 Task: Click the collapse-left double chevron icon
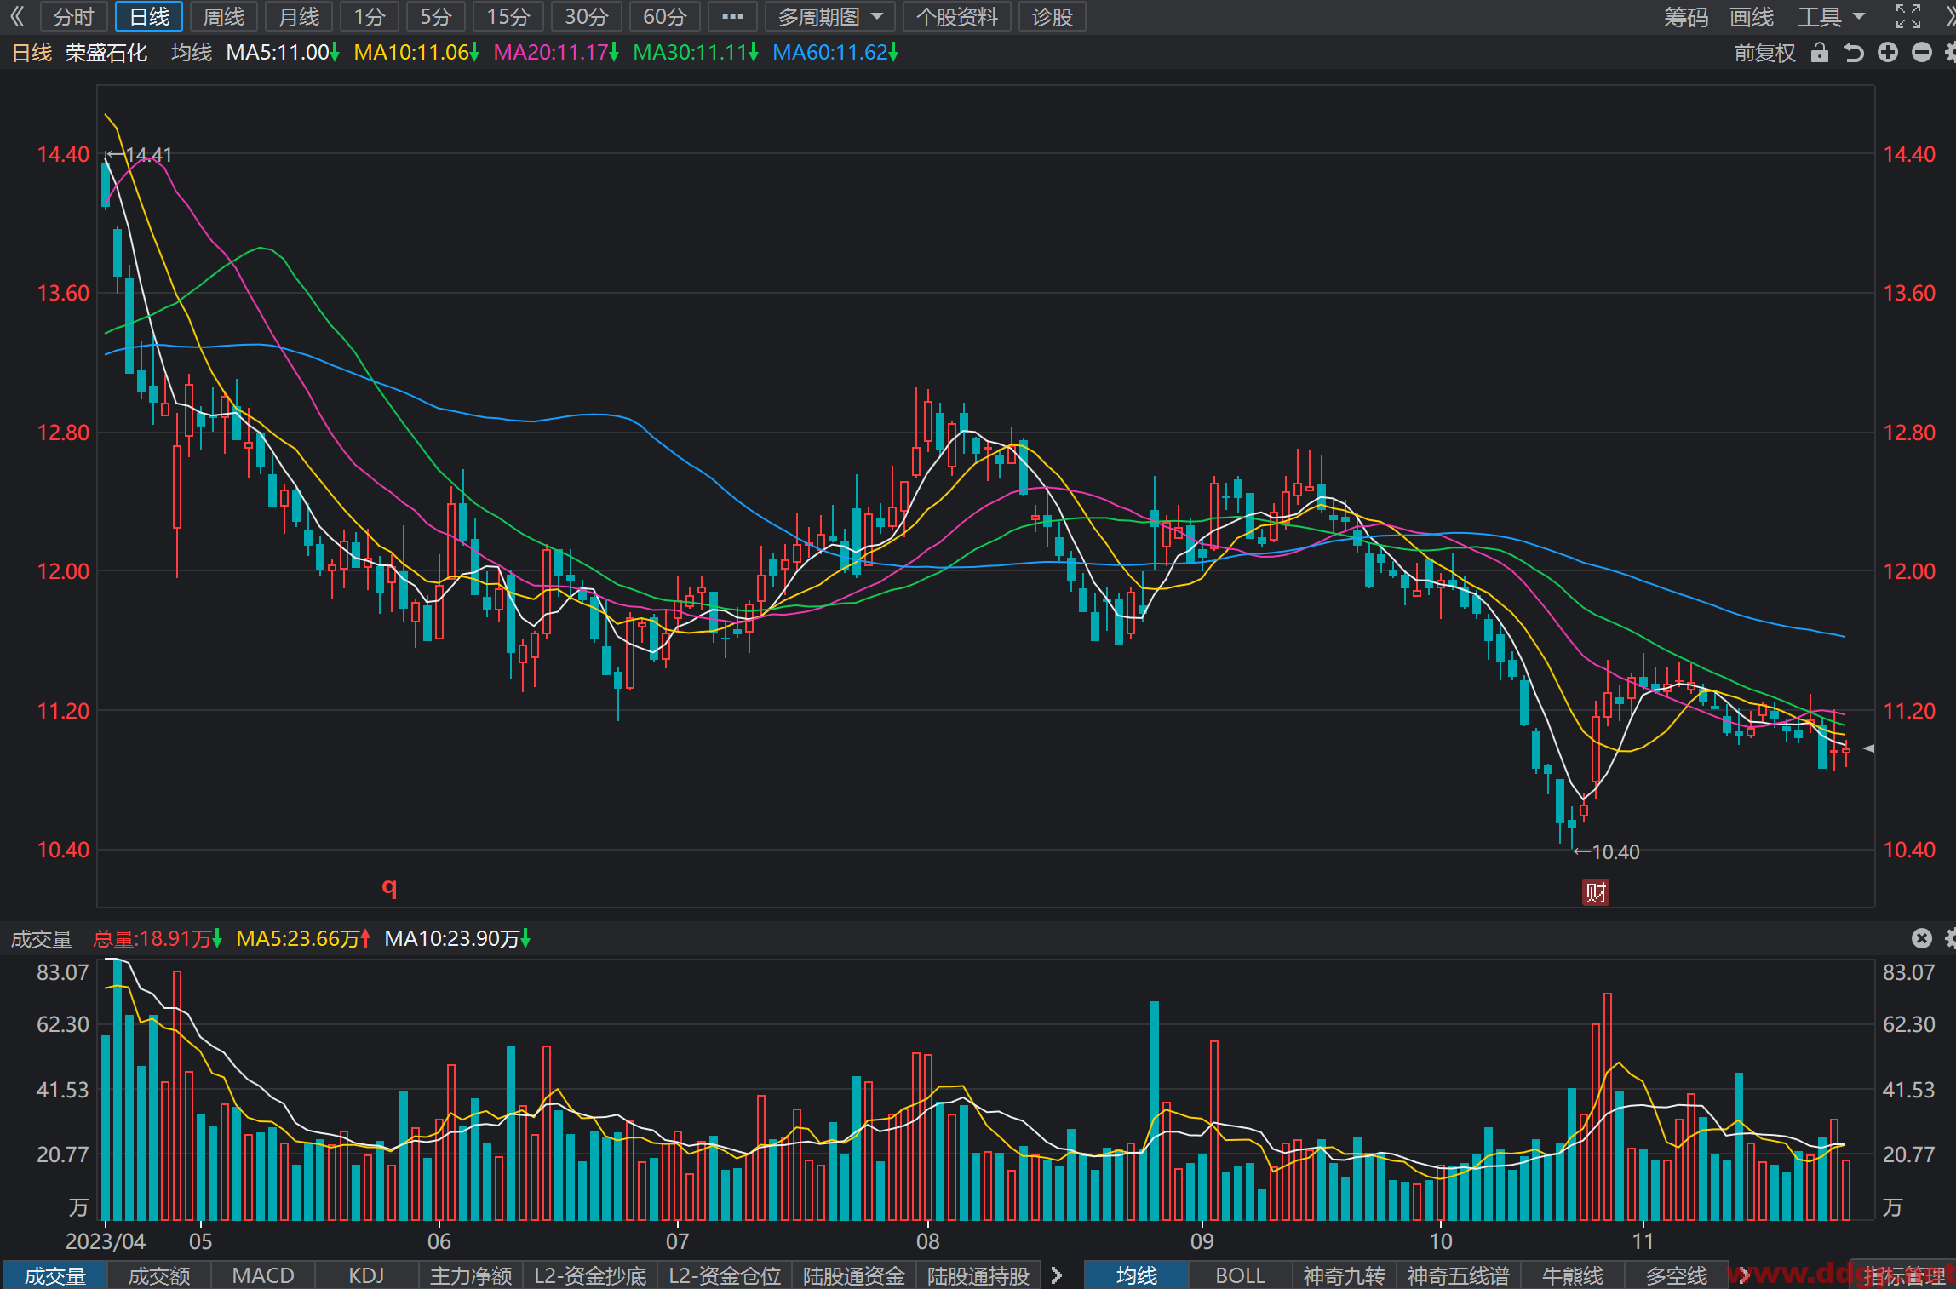point(17,16)
